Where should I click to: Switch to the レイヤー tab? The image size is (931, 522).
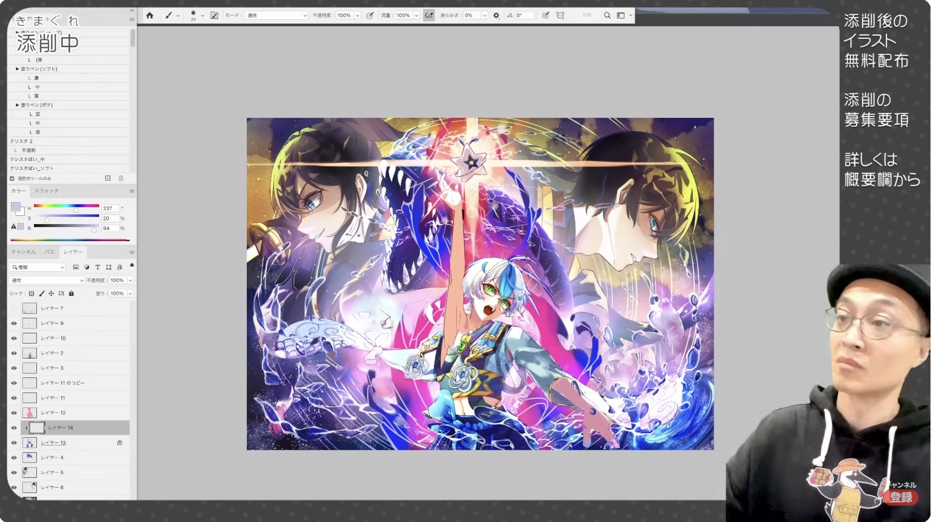click(73, 252)
